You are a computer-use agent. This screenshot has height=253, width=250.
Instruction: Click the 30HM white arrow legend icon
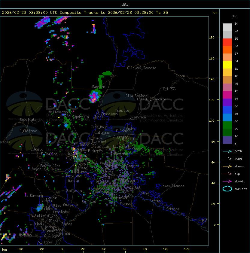click(227, 159)
